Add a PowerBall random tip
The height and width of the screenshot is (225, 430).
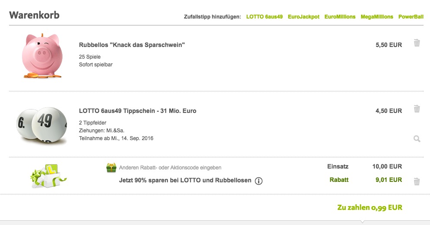[x=411, y=17]
